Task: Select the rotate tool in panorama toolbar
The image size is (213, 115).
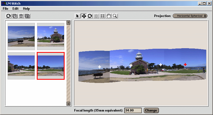Action: [x=90, y=16]
